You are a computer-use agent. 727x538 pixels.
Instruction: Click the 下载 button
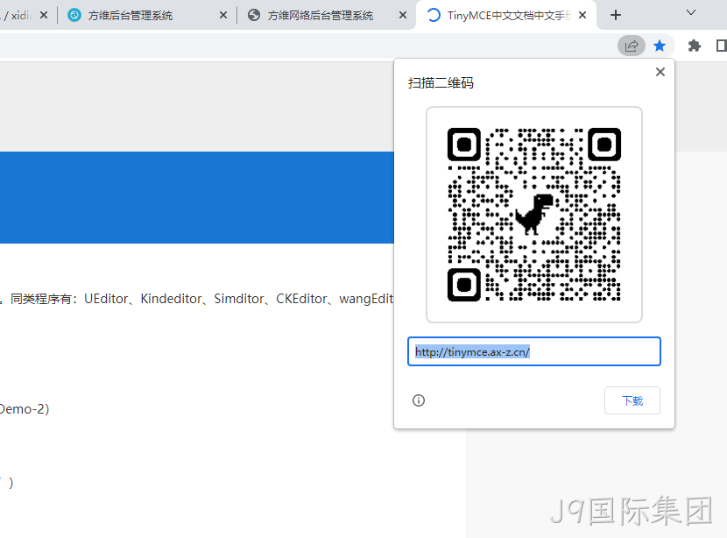pyautogui.click(x=632, y=400)
